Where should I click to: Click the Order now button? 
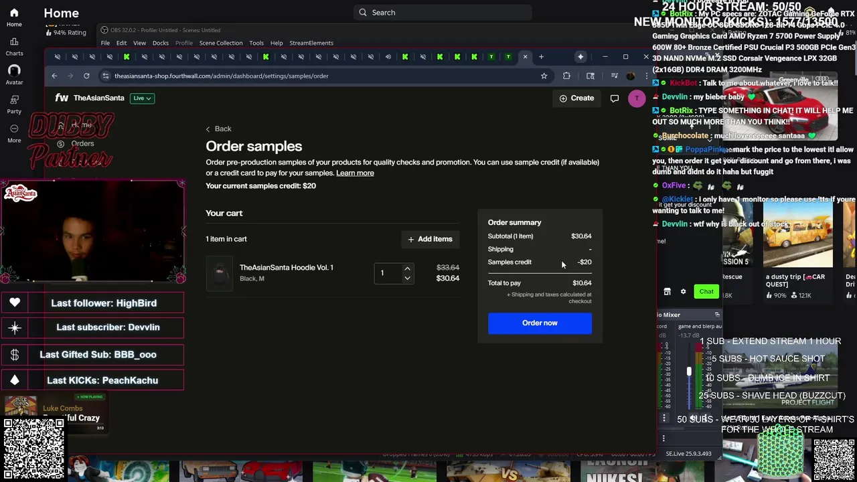coord(540,323)
